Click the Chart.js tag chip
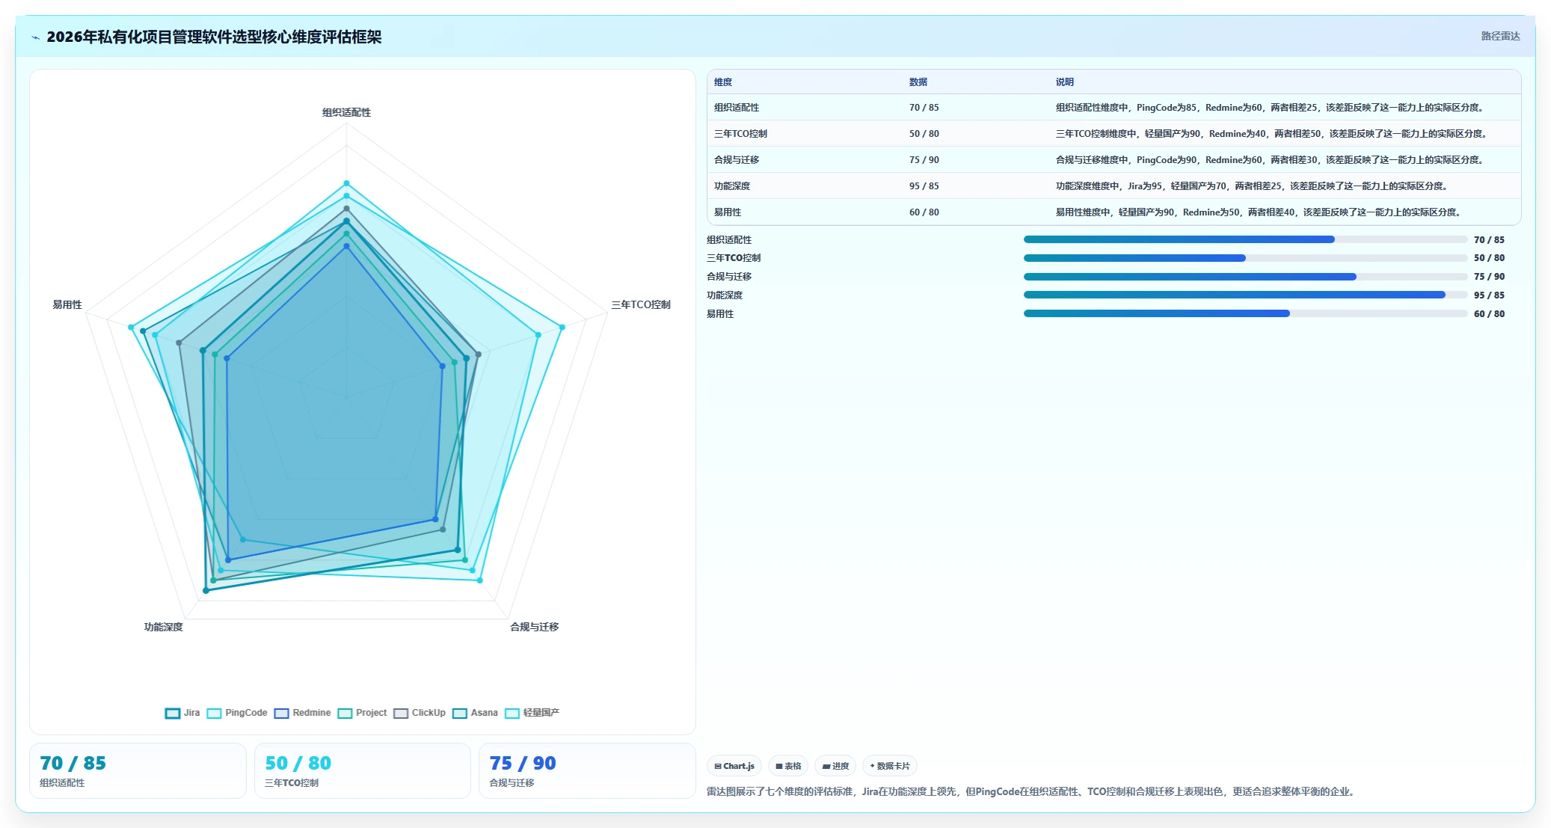The image size is (1551, 828). point(734,766)
